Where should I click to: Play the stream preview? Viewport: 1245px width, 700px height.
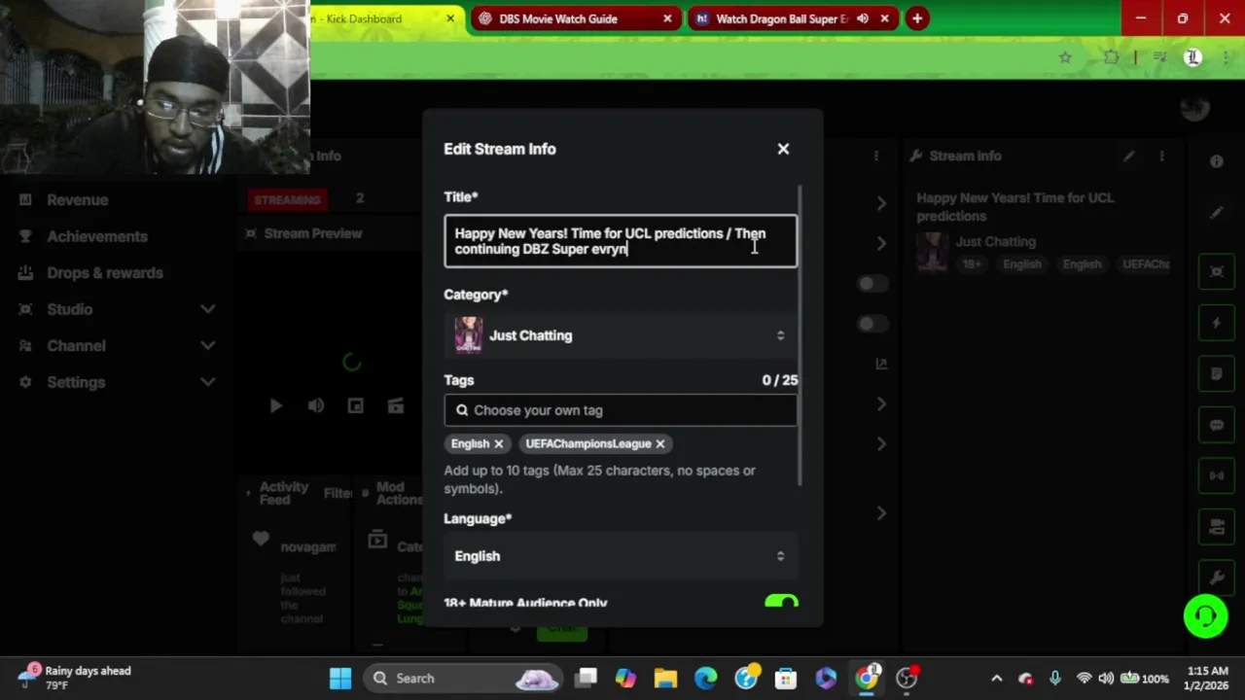(275, 405)
